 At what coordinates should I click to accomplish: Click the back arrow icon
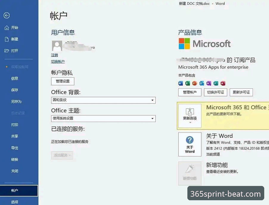click(x=7, y=15)
